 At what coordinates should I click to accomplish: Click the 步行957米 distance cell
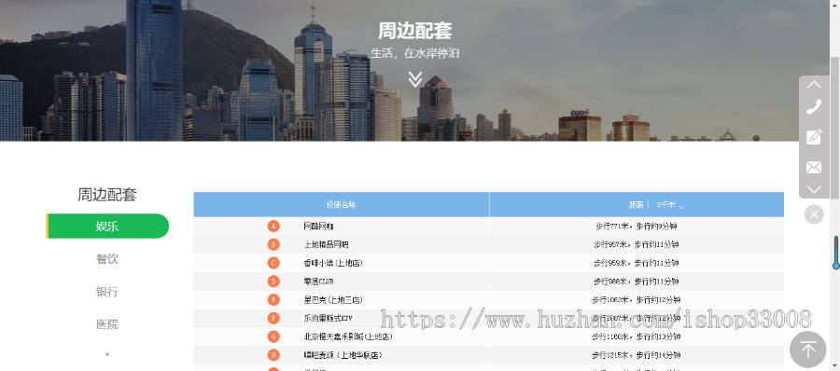[x=636, y=244]
